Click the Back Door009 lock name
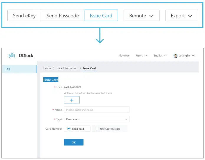 (72, 87)
